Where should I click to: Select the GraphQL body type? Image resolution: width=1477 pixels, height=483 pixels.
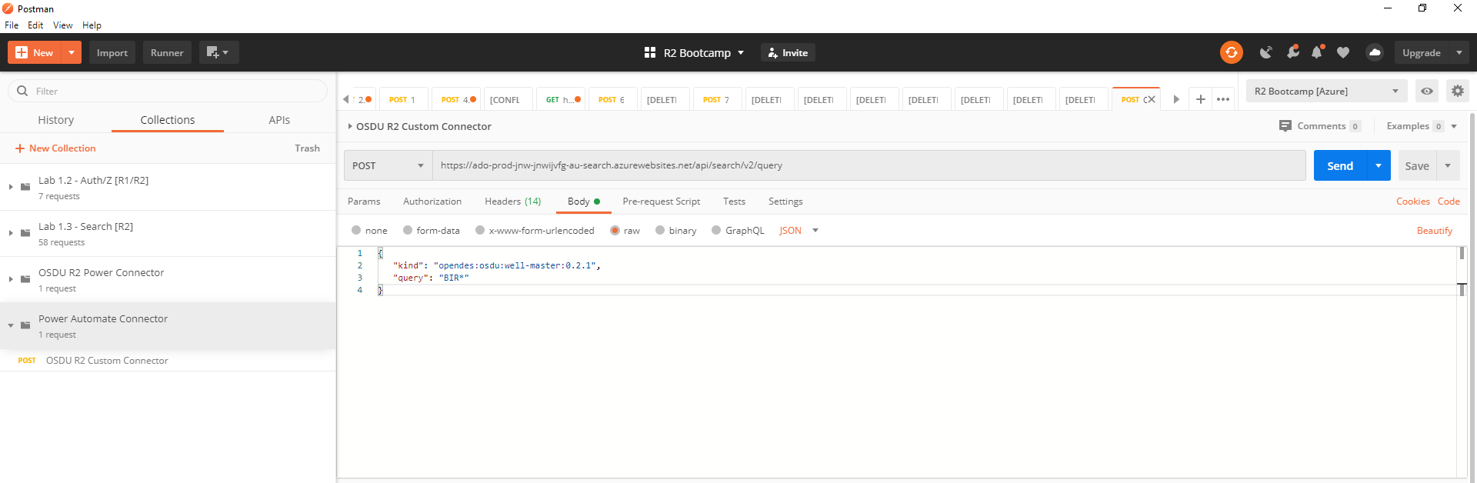coord(716,230)
